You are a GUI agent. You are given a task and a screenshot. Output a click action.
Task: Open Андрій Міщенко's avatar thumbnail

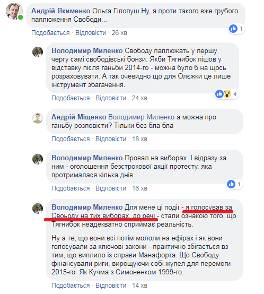click(x=38, y=118)
